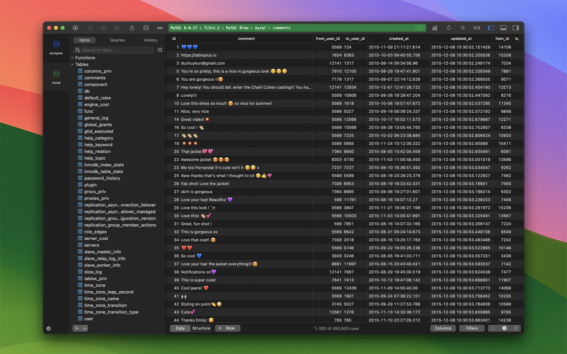Click the lock icon in toolbar
This screenshot has height=354, width=567.
point(132,28)
